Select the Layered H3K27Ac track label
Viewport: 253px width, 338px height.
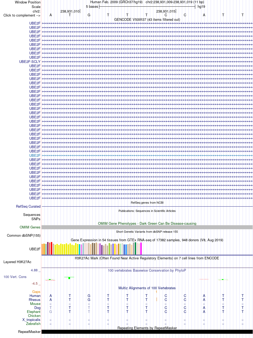(x=17, y=262)
